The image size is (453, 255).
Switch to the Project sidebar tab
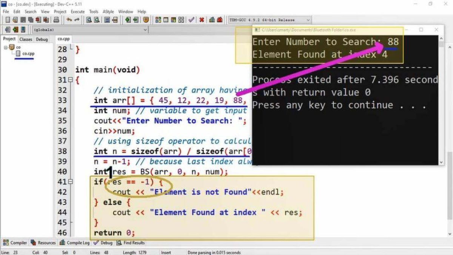[9, 39]
